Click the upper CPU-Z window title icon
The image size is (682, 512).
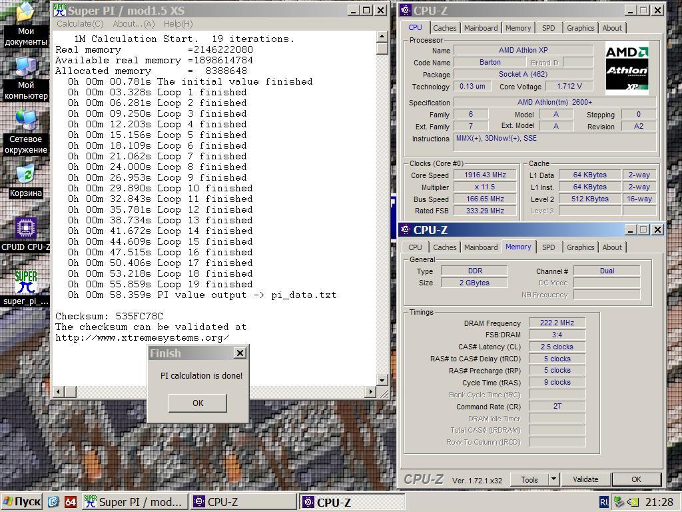[x=406, y=10]
